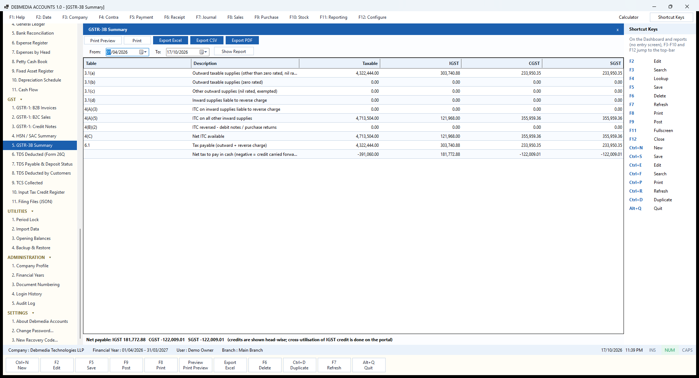Click the Taxable column header
This screenshot has width=699, height=378.
[340, 63]
